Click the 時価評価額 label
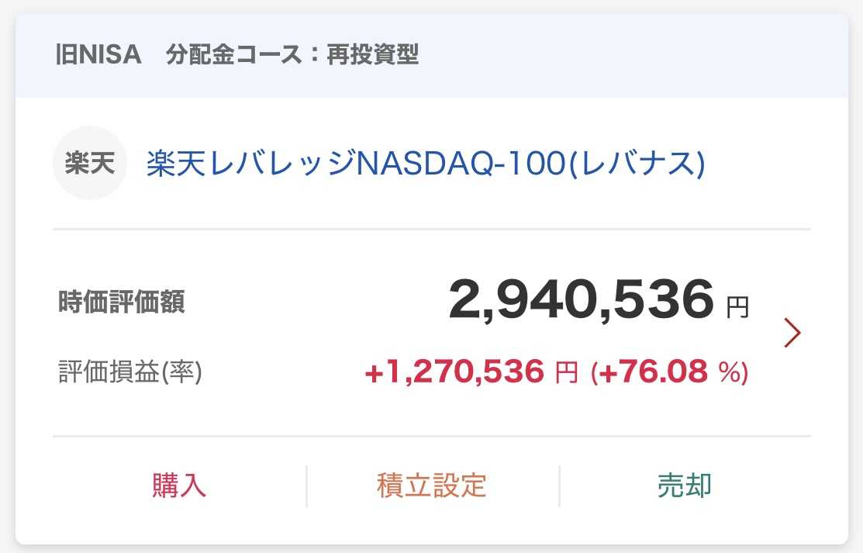 [x=122, y=302]
